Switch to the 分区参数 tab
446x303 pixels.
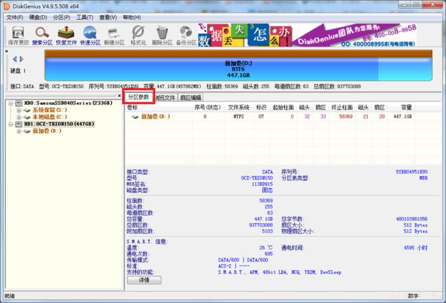139,97
